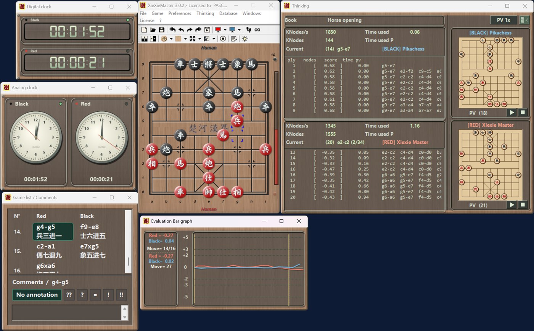The height and width of the screenshot is (331, 534).
Task: Open the dropdown beside the red monitor icon
Action: pyautogui.click(x=225, y=30)
